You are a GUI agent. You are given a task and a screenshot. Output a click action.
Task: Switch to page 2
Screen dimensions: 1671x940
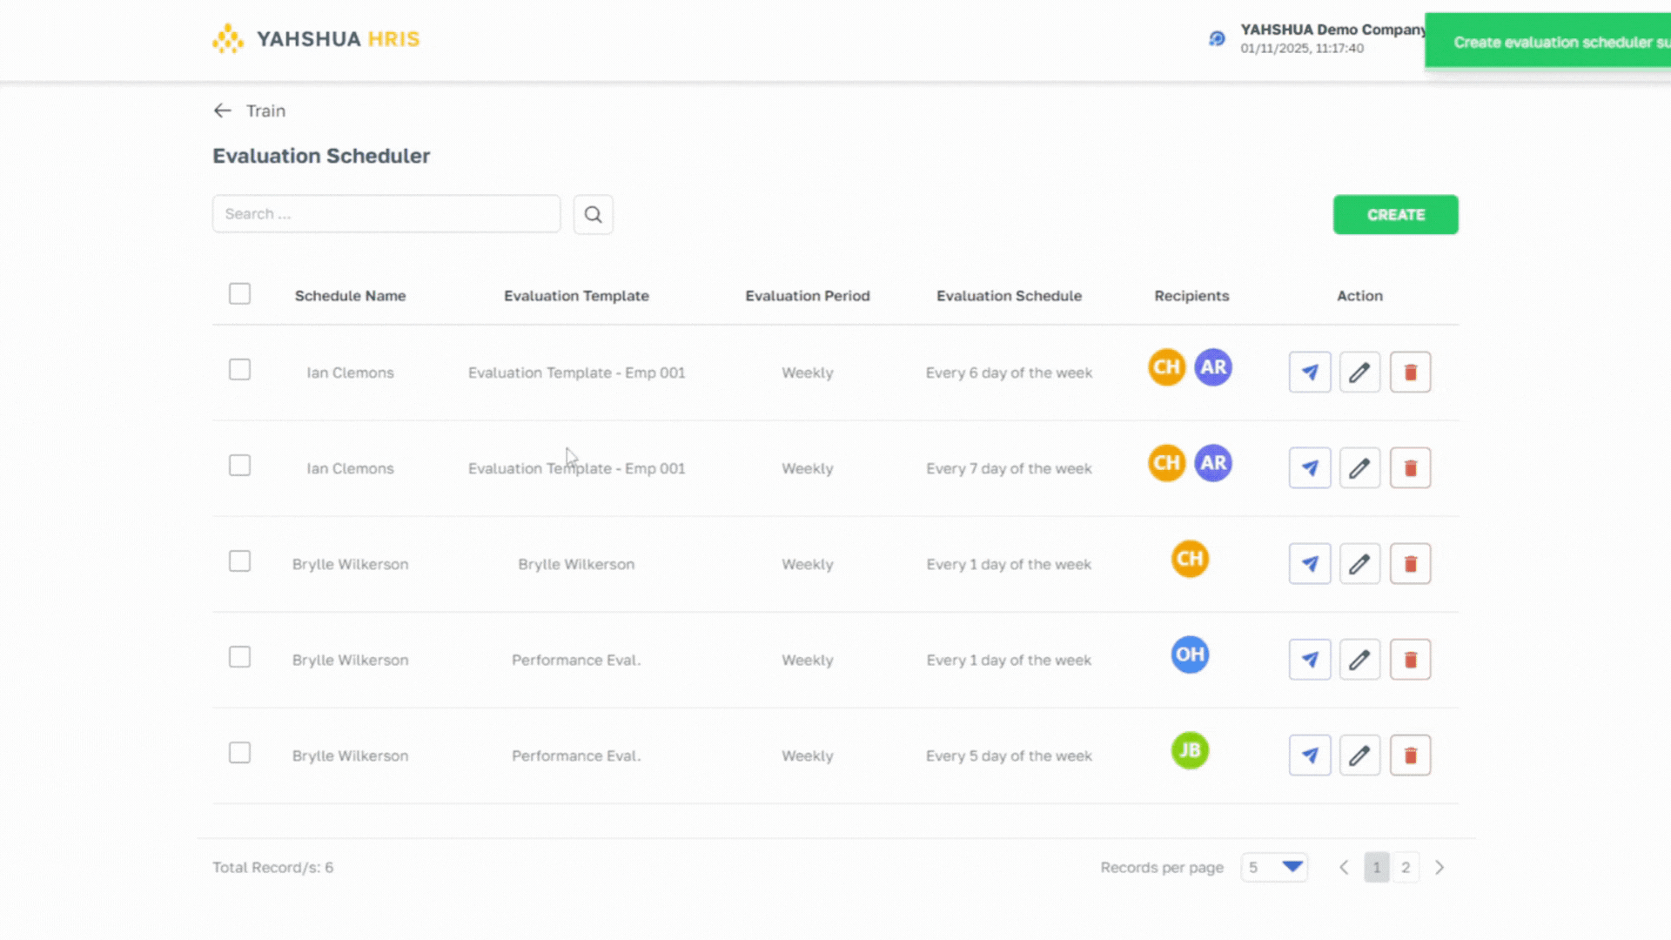point(1406,867)
